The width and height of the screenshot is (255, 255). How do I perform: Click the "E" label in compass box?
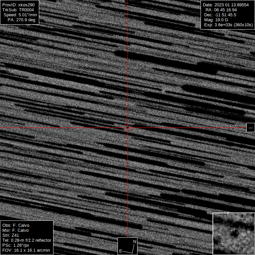point(121,251)
